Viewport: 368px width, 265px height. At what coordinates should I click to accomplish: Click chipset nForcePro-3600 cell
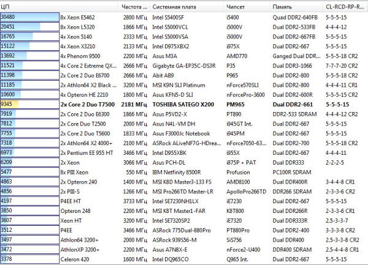245,95
